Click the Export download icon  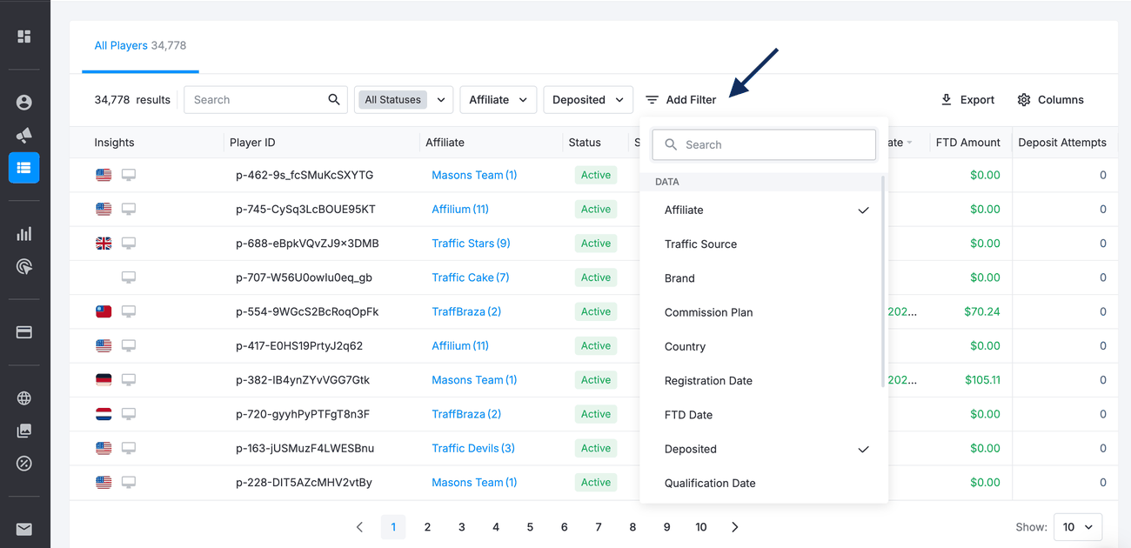click(947, 100)
